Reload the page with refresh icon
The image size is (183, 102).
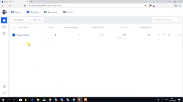10,6
